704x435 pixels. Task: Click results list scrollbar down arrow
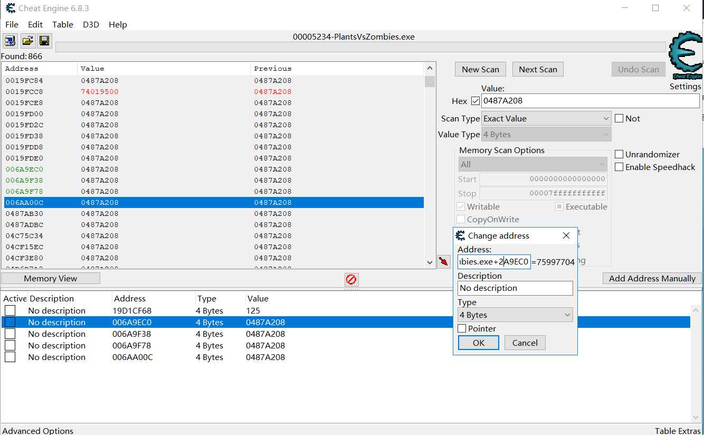click(x=430, y=262)
